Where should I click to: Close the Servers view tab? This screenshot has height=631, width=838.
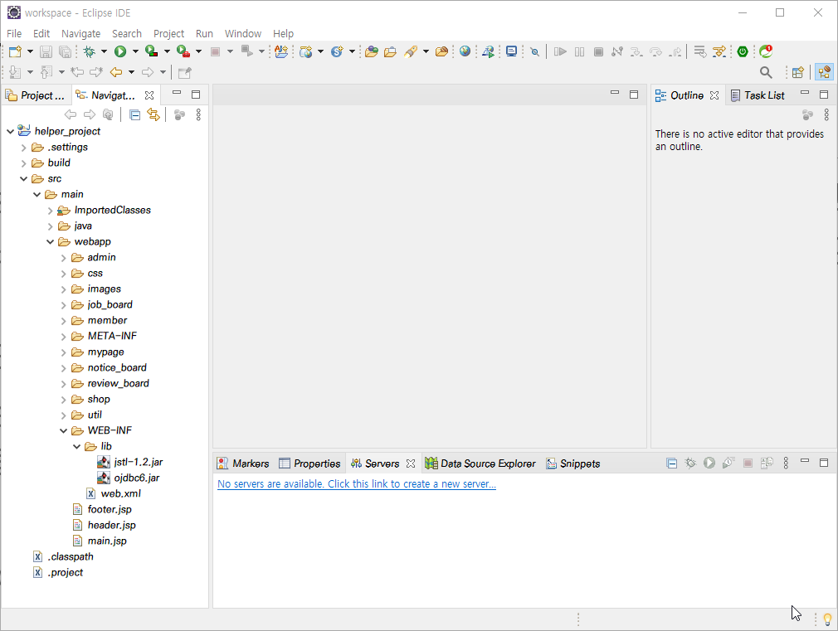point(411,464)
